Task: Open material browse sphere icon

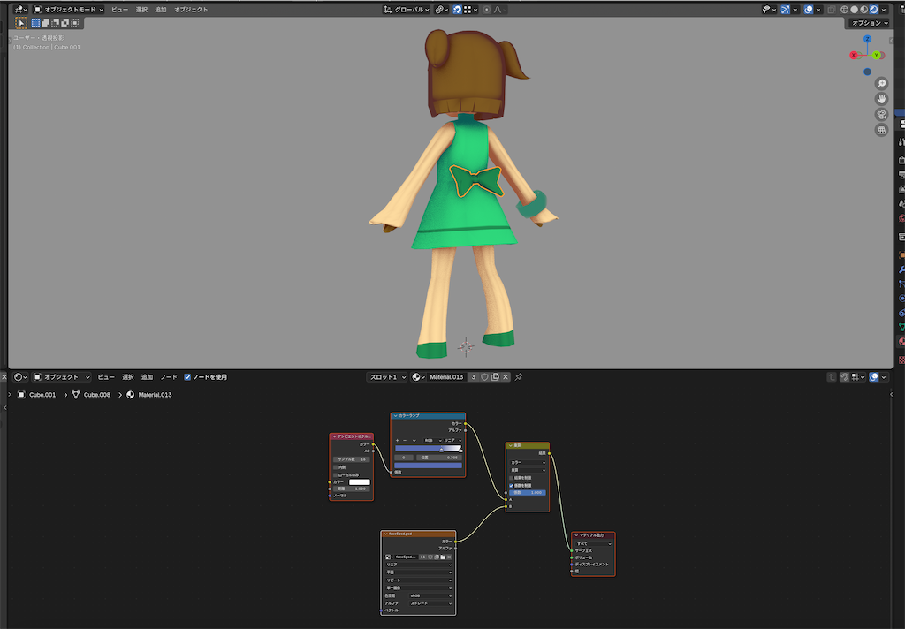Action: [x=418, y=377]
